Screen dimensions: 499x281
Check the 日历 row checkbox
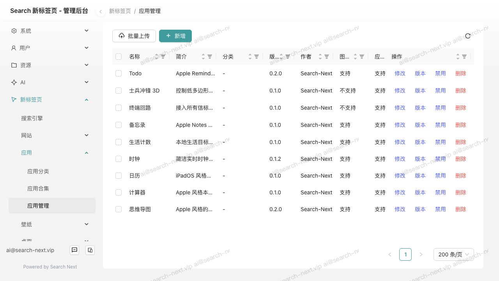119,176
